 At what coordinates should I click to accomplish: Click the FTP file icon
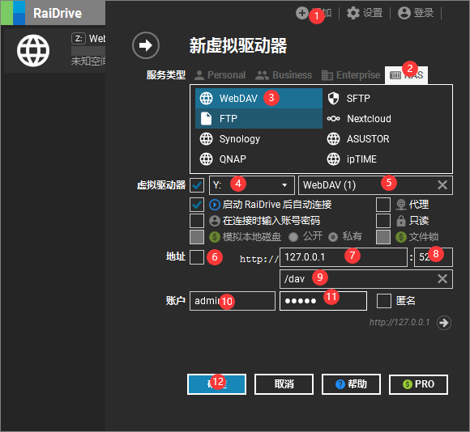coord(206,118)
